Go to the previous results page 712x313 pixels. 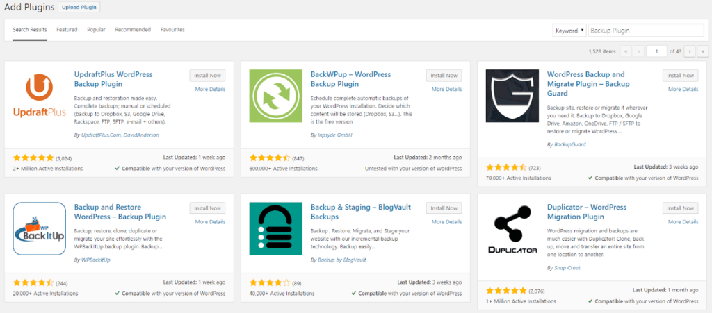pos(638,51)
